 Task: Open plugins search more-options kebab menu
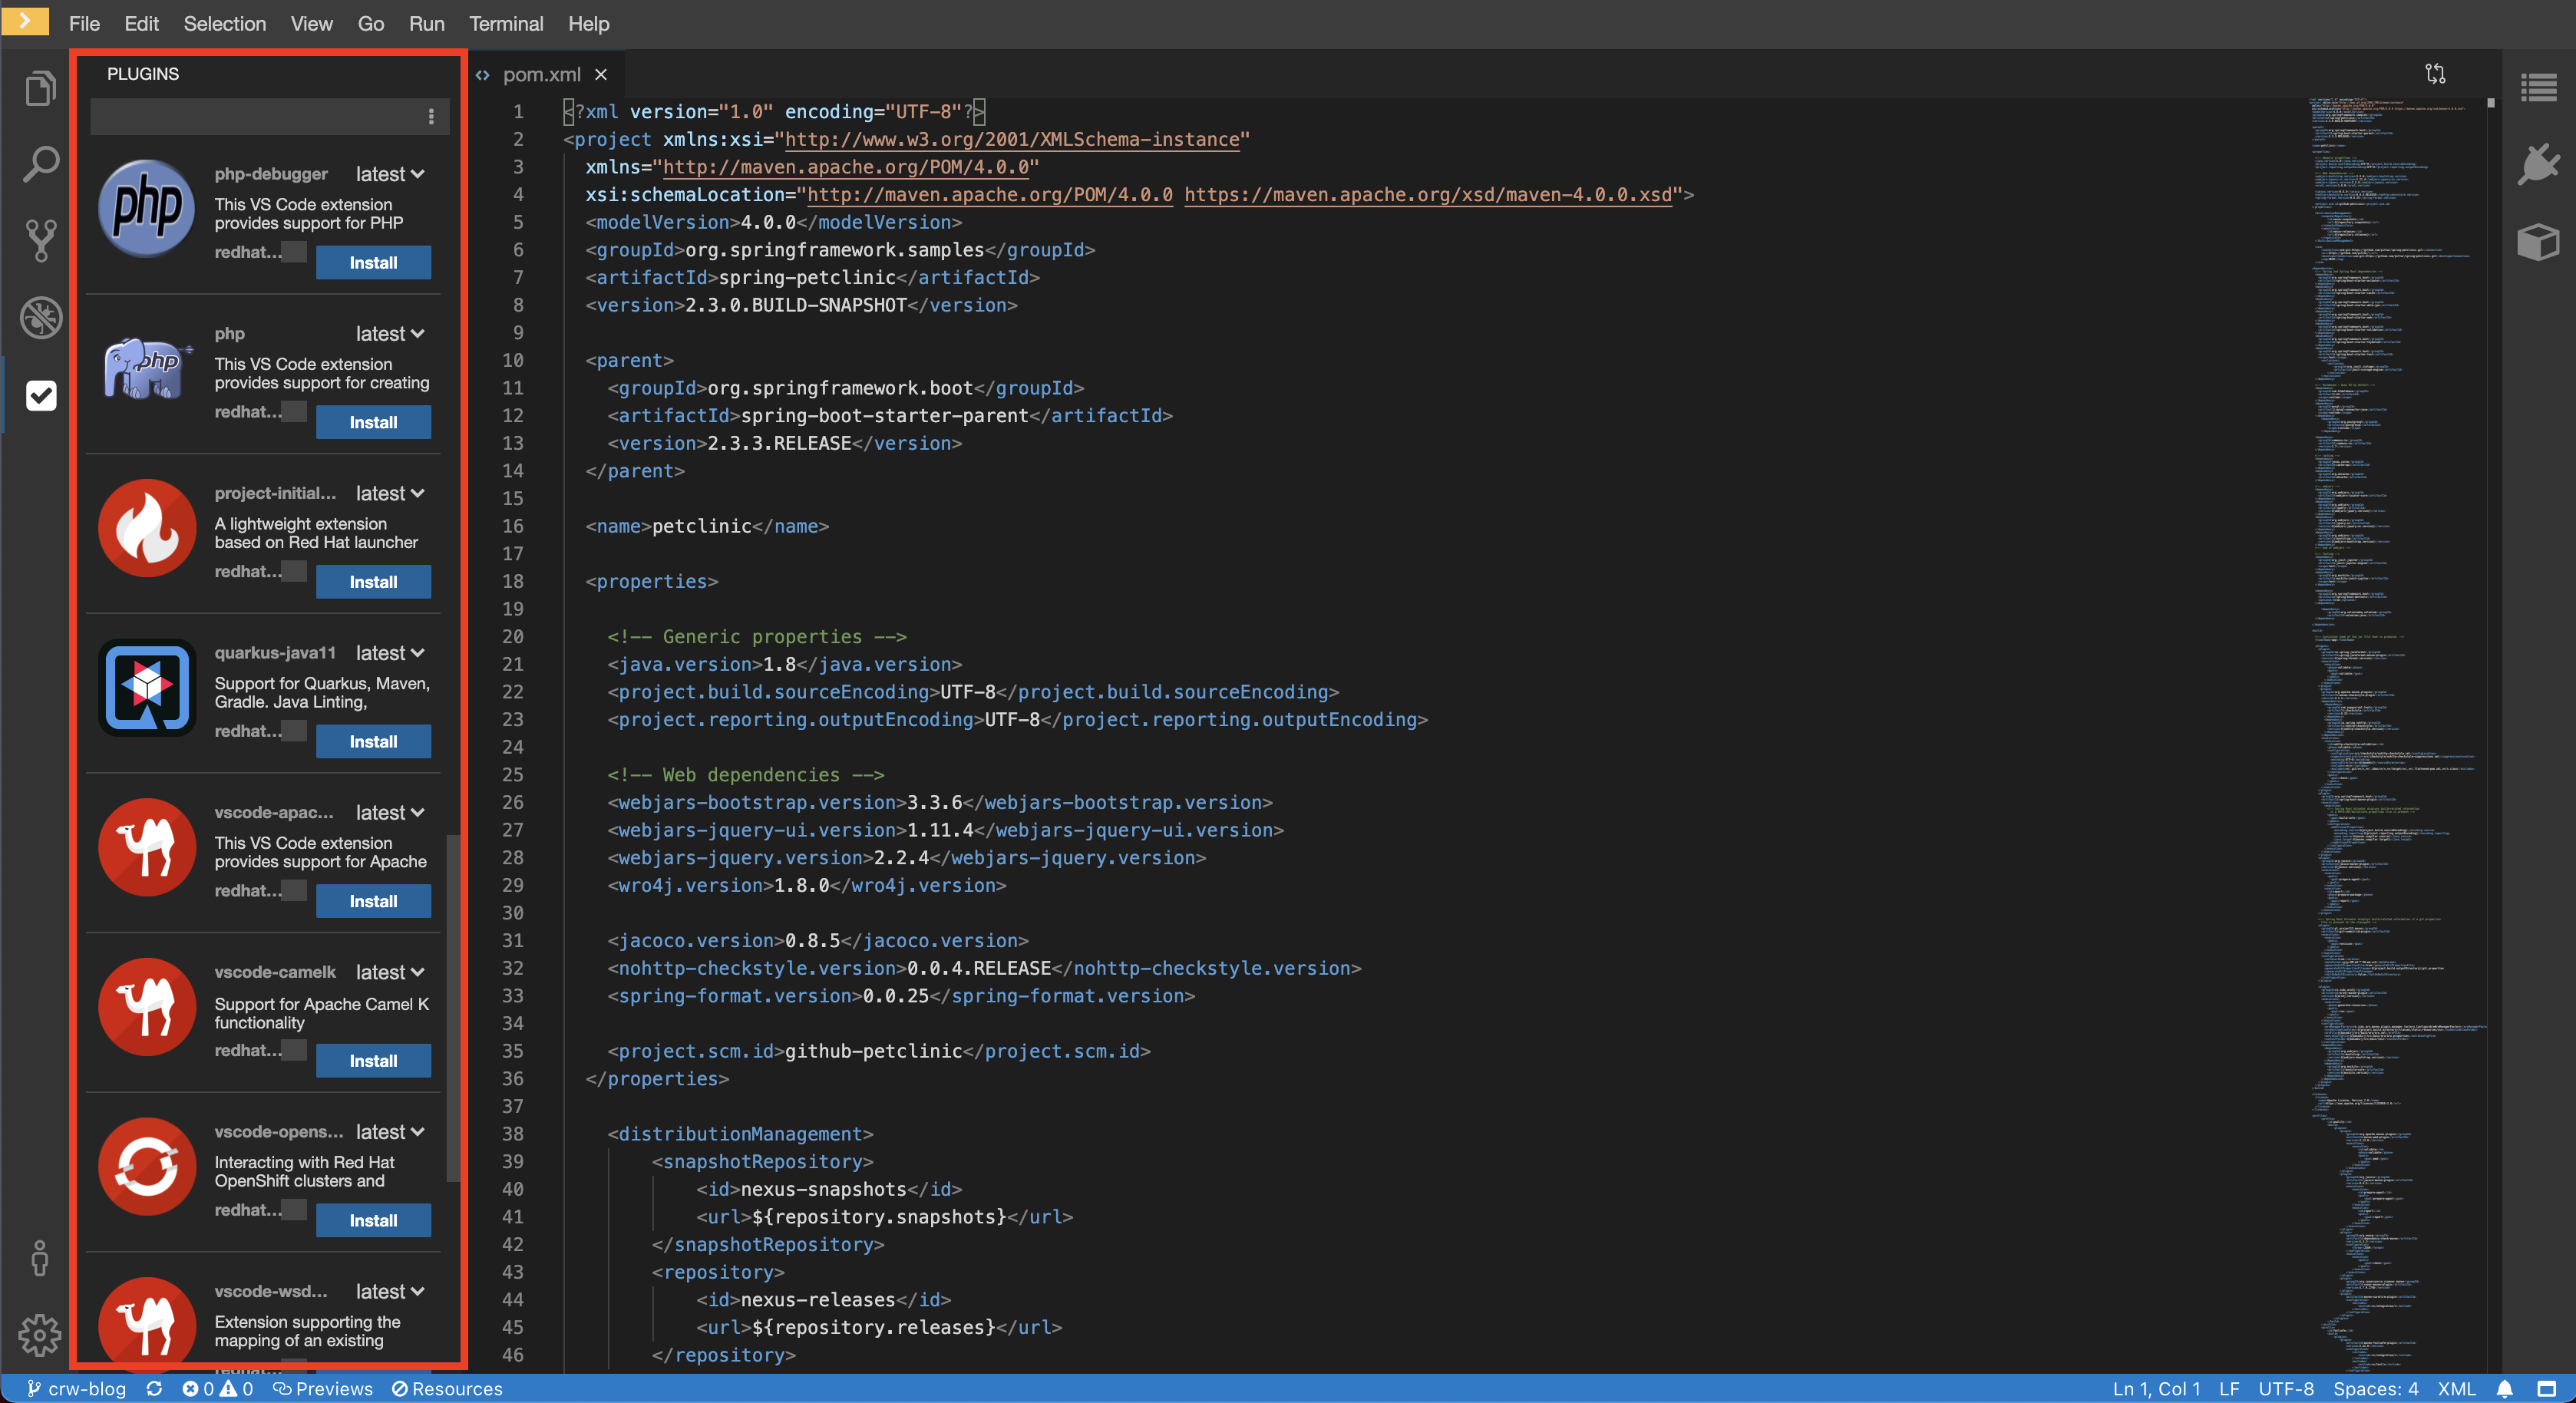tap(431, 117)
